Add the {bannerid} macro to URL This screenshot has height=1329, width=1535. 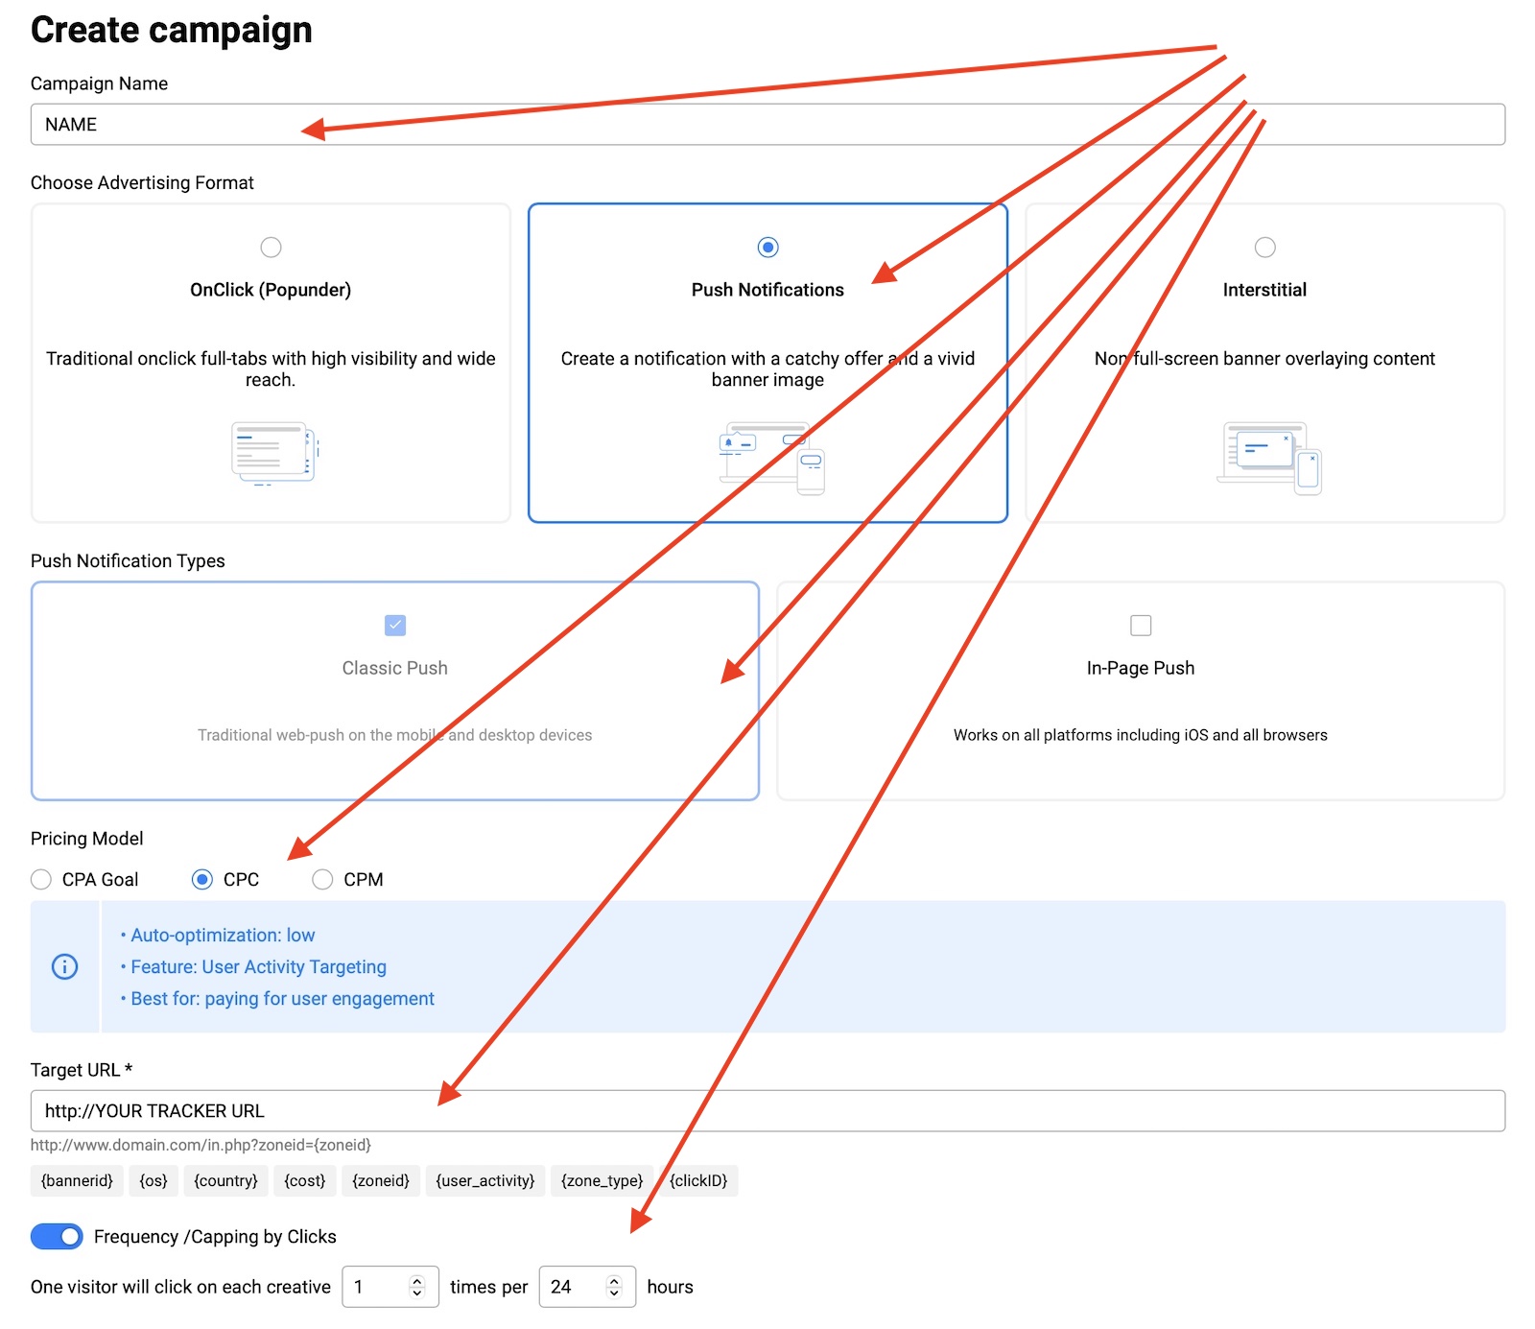(77, 1181)
